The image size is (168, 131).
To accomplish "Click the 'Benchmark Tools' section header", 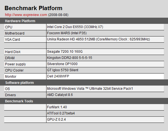I will [19, 101].
